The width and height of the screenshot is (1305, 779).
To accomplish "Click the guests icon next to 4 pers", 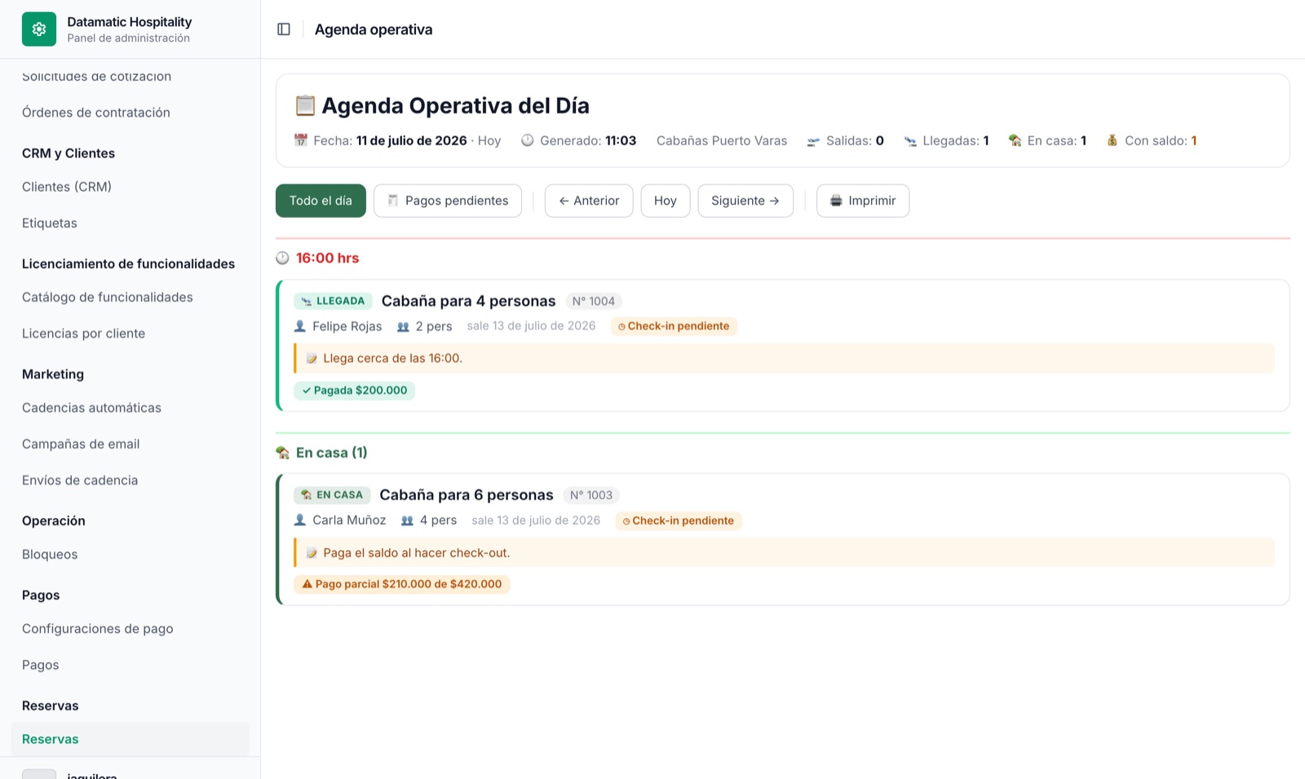I will [407, 520].
